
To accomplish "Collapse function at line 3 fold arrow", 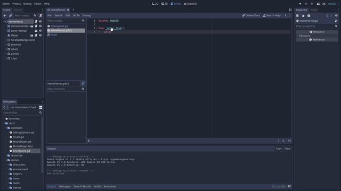I will [x=97, y=28].
